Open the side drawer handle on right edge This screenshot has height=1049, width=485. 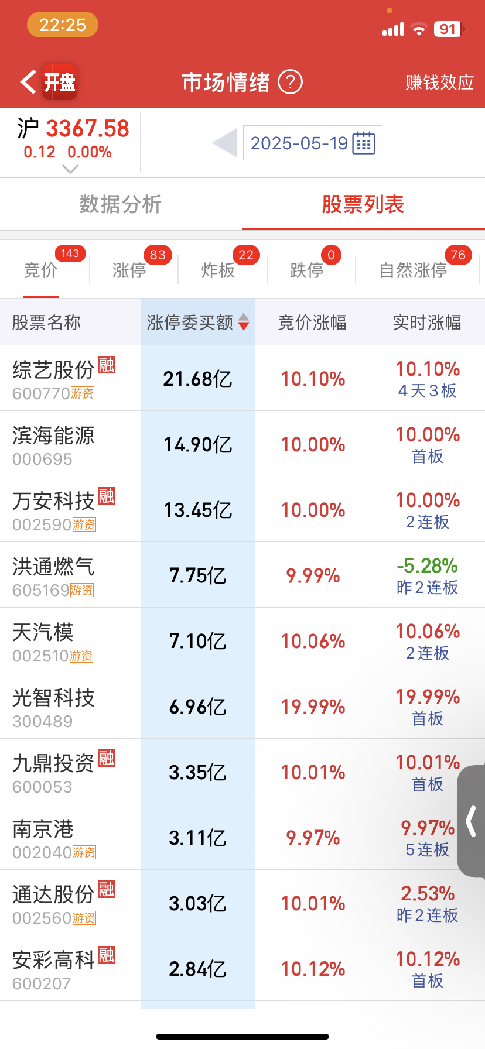click(x=472, y=822)
